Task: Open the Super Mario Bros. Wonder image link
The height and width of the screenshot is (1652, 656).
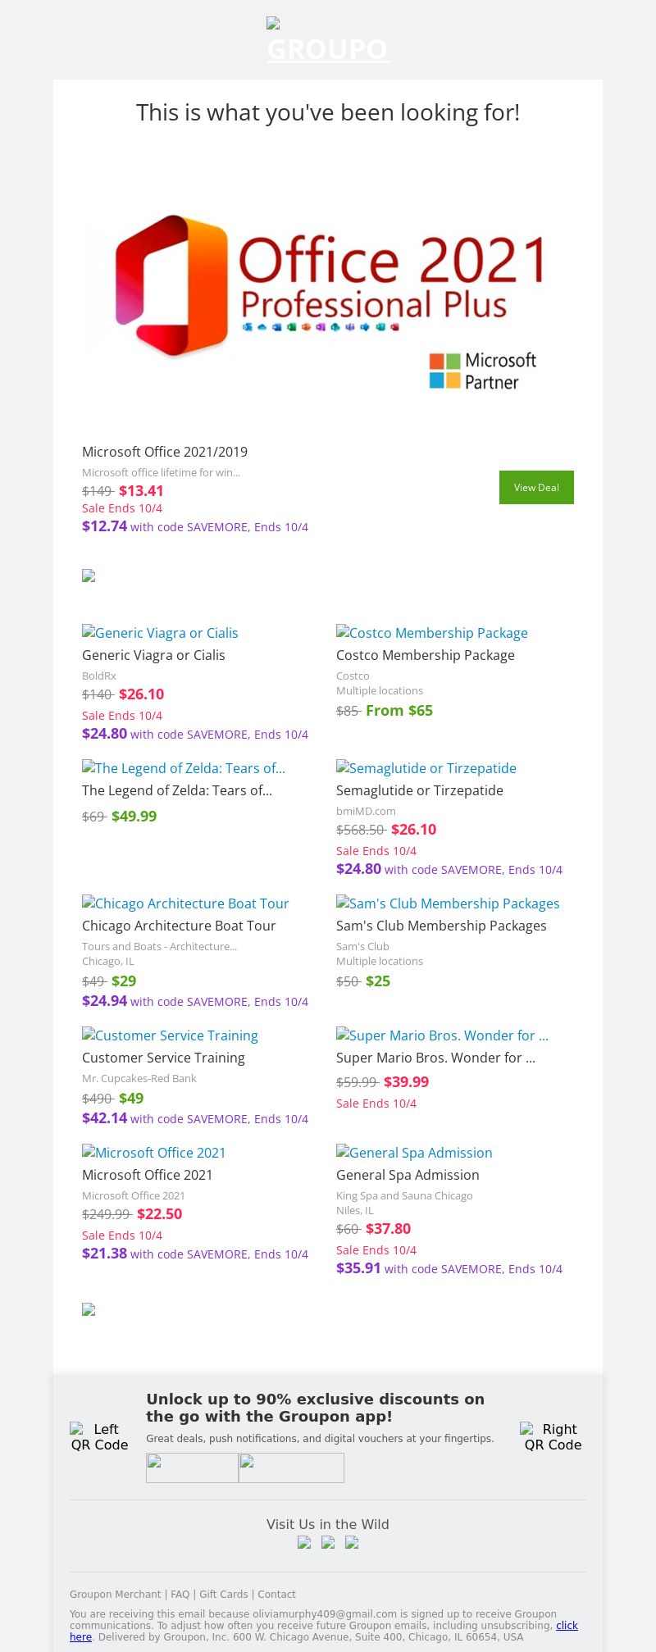Action: (x=442, y=1035)
